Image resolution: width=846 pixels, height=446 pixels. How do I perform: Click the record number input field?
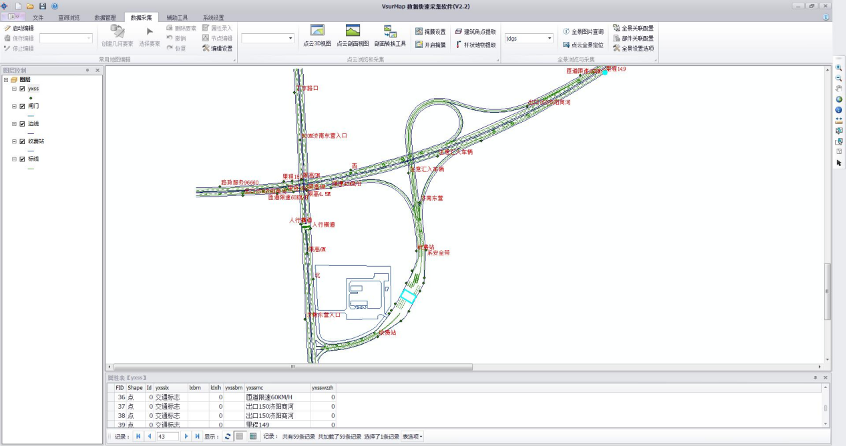click(x=167, y=436)
